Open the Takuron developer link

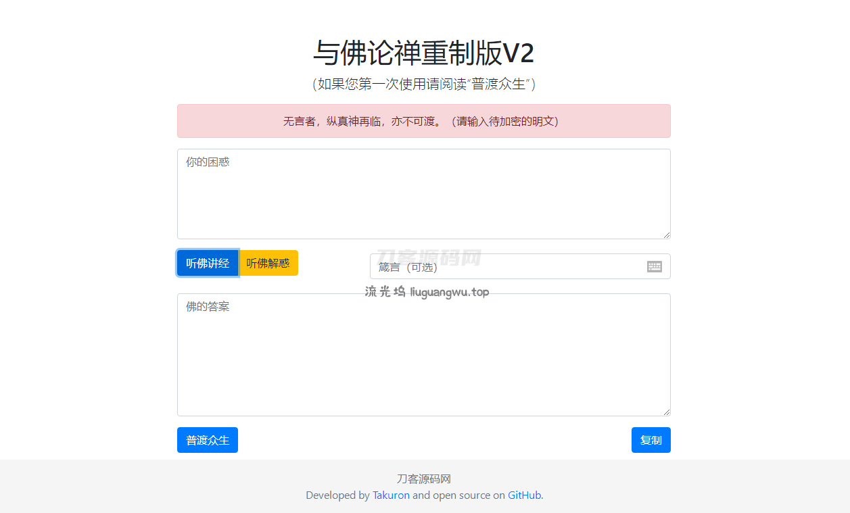[391, 495]
